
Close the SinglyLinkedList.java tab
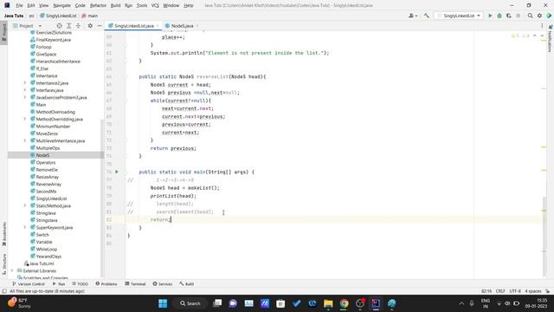tap(158, 26)
